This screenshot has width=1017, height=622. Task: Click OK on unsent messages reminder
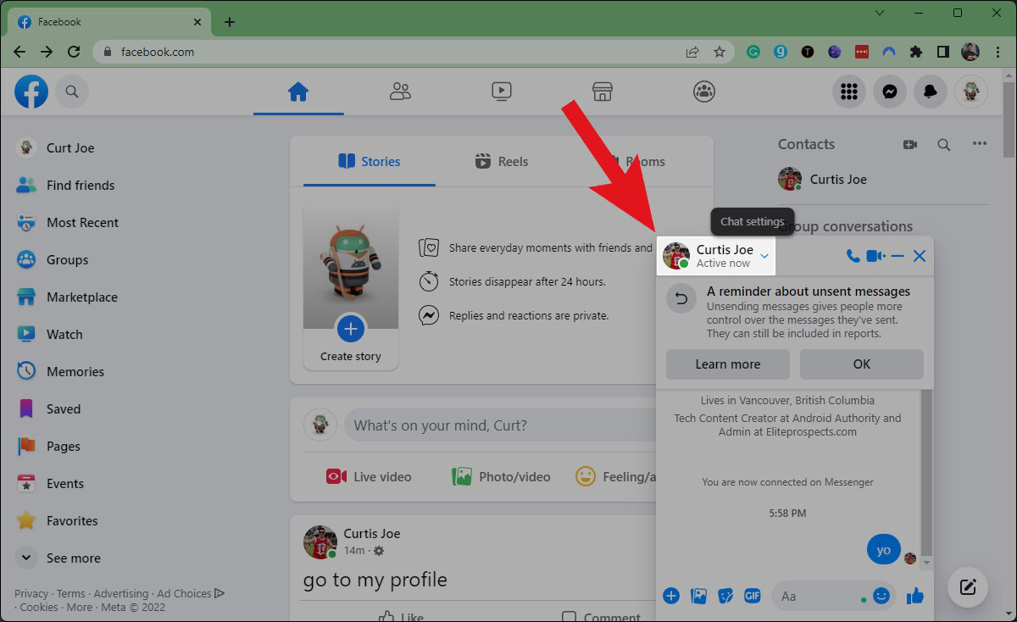coord(862,364)
